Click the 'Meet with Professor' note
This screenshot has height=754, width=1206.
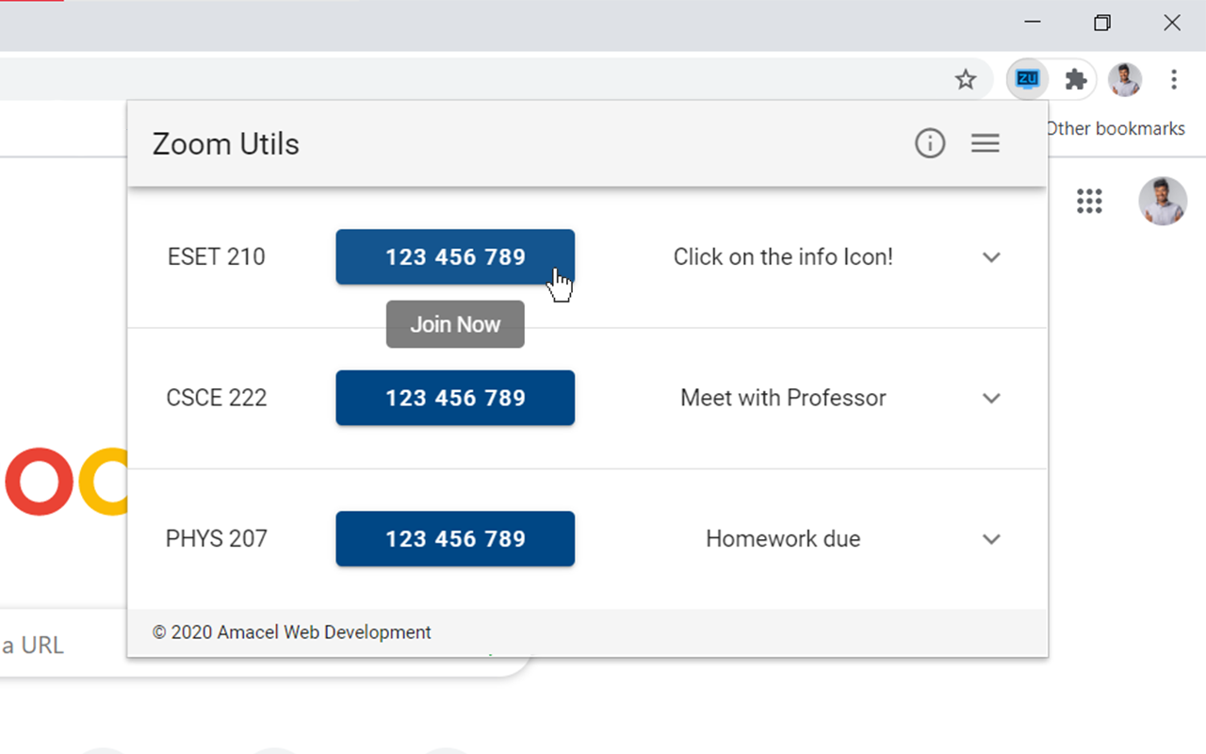coord(783,398)
